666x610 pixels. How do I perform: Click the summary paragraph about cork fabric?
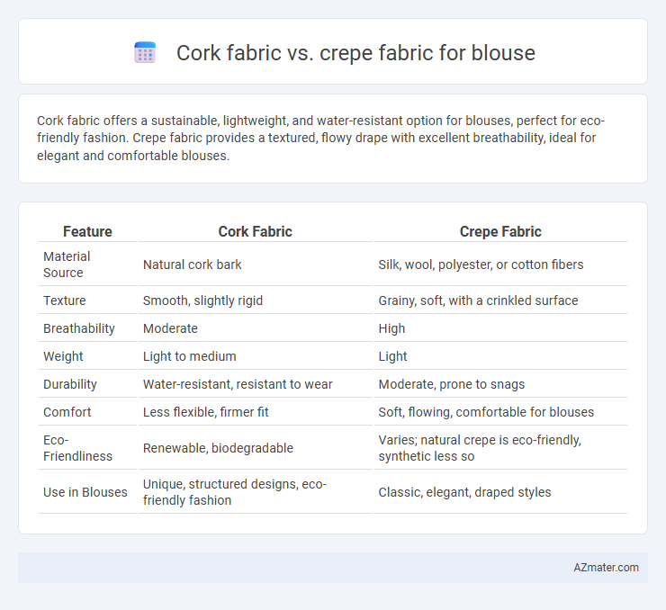(320, 138)
